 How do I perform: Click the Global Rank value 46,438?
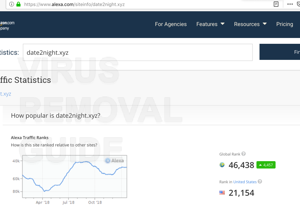tap(241, 165)
